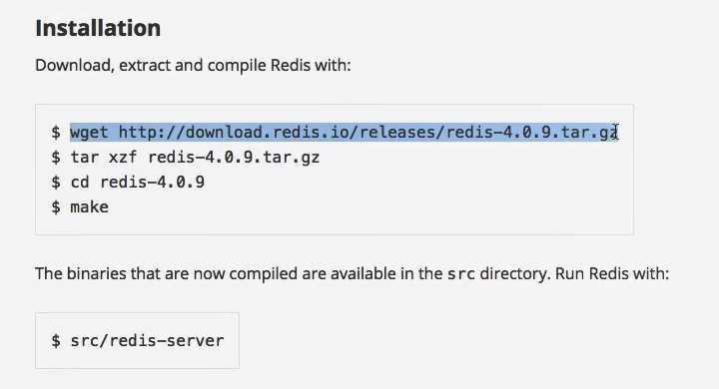Click the make command text
Image resolution: width=719 pixels, height=389 pixels.
tap(90, 207)
